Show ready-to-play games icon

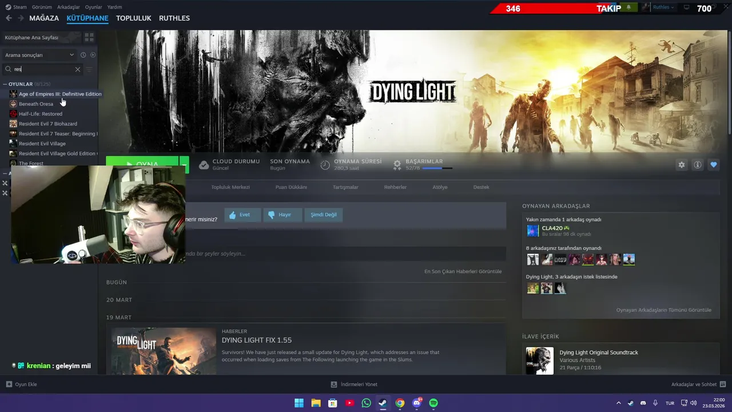click(x=93, y=55)
